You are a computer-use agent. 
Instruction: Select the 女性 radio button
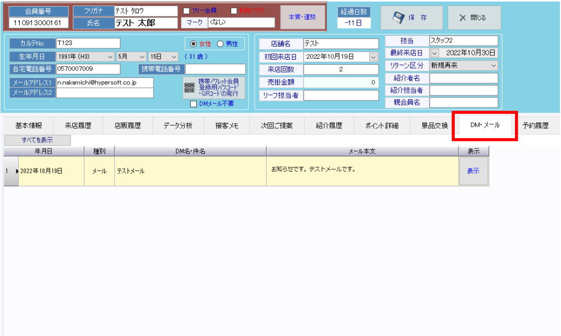click(193, 44)
